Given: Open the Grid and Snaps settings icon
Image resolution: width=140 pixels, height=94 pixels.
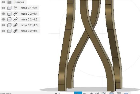Looking at the screenshot, I should [x=119, y=93].
